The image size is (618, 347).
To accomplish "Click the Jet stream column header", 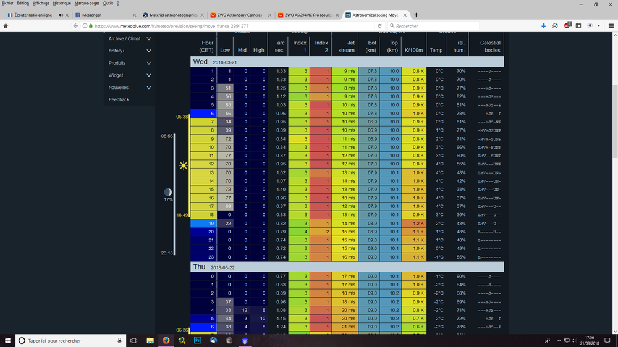I will coord(347,46).
